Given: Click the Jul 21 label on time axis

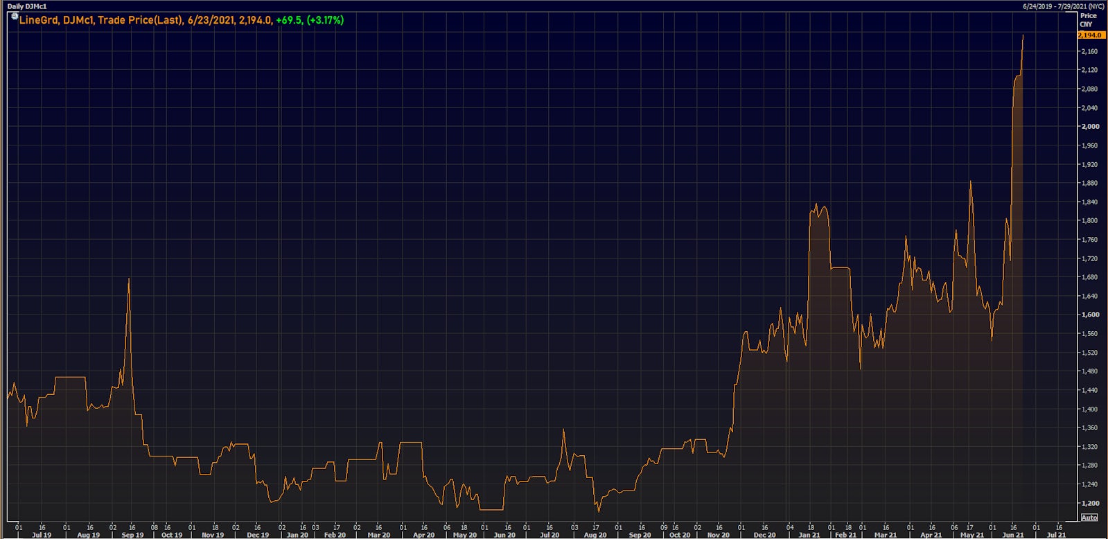Looking at the screenshot, I should pos(1056,535).
